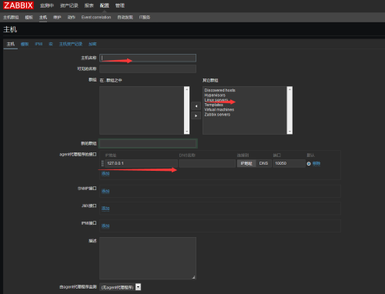This screenshot has height=294, width=385.
Task: Click the 描述 textarea resize grip
Action: 194,277
